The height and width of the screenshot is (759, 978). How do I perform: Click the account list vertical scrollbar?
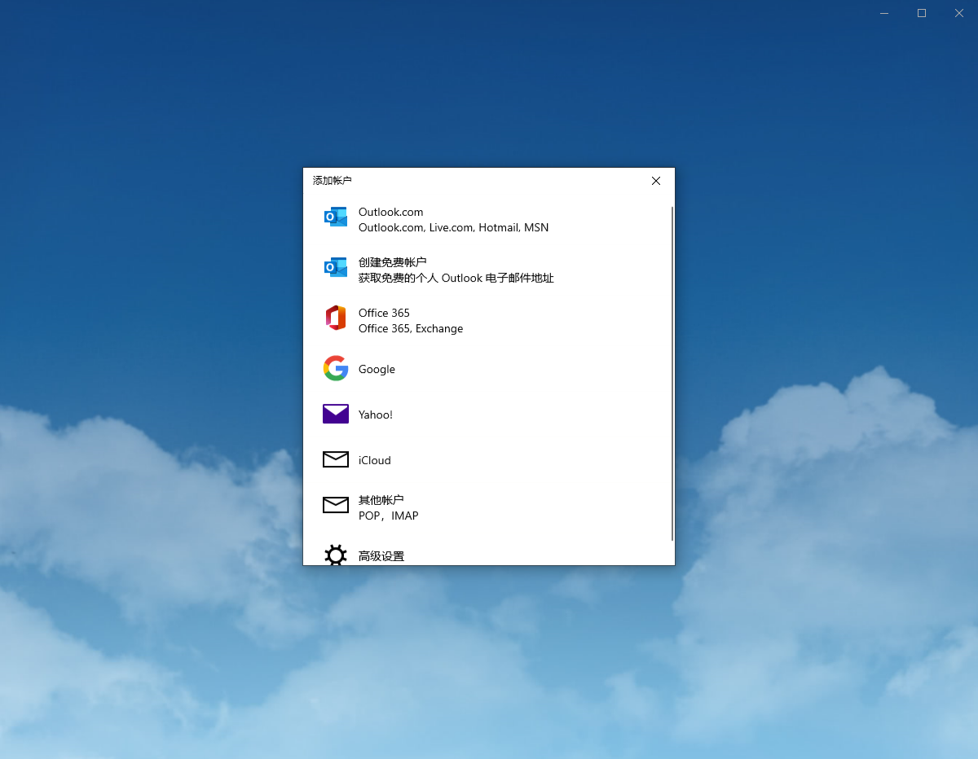coord(672,373)
